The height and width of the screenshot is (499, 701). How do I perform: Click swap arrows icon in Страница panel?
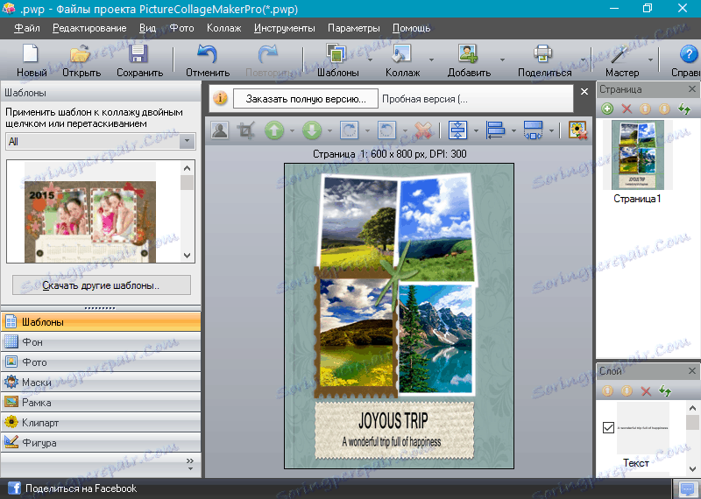(x=684, y=109)
